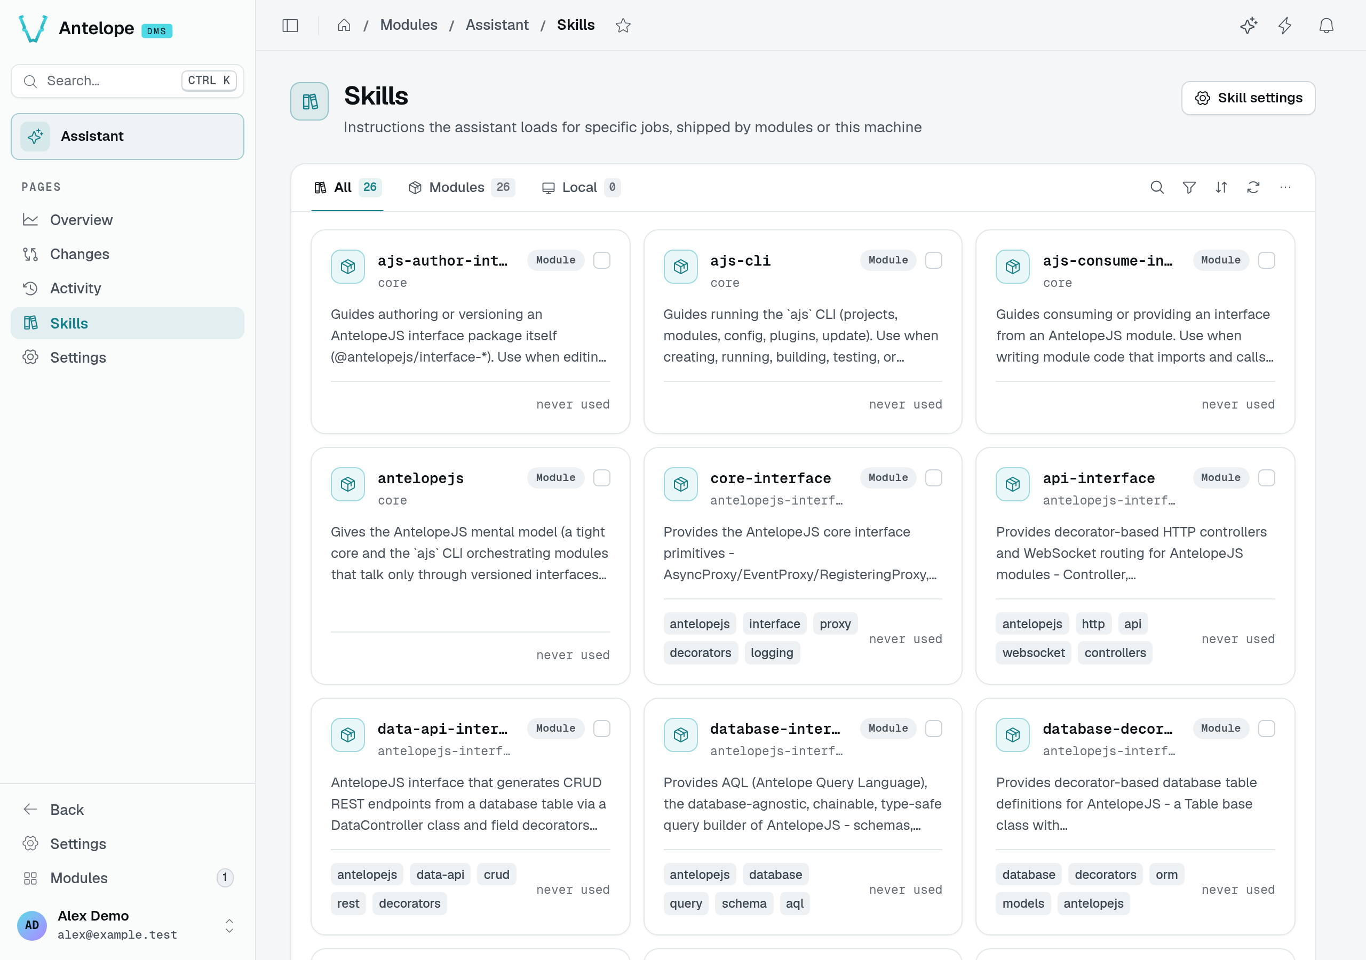The width and height of the screenshot is (1366, 960).
Task: Open Skill settings
Action: click(x=1248, y=98)
